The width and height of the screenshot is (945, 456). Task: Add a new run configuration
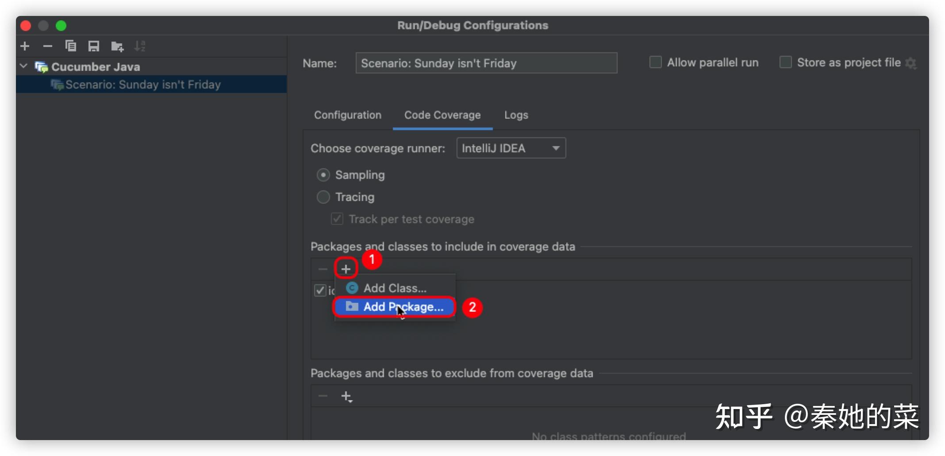click(x=25, y=46)
